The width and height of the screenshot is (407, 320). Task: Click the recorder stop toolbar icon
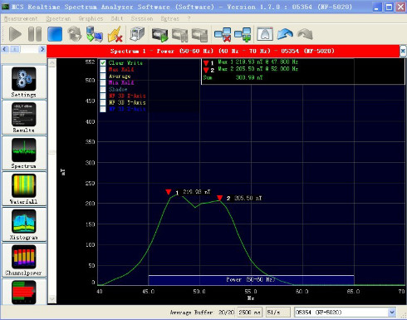(x=199, y=35)
